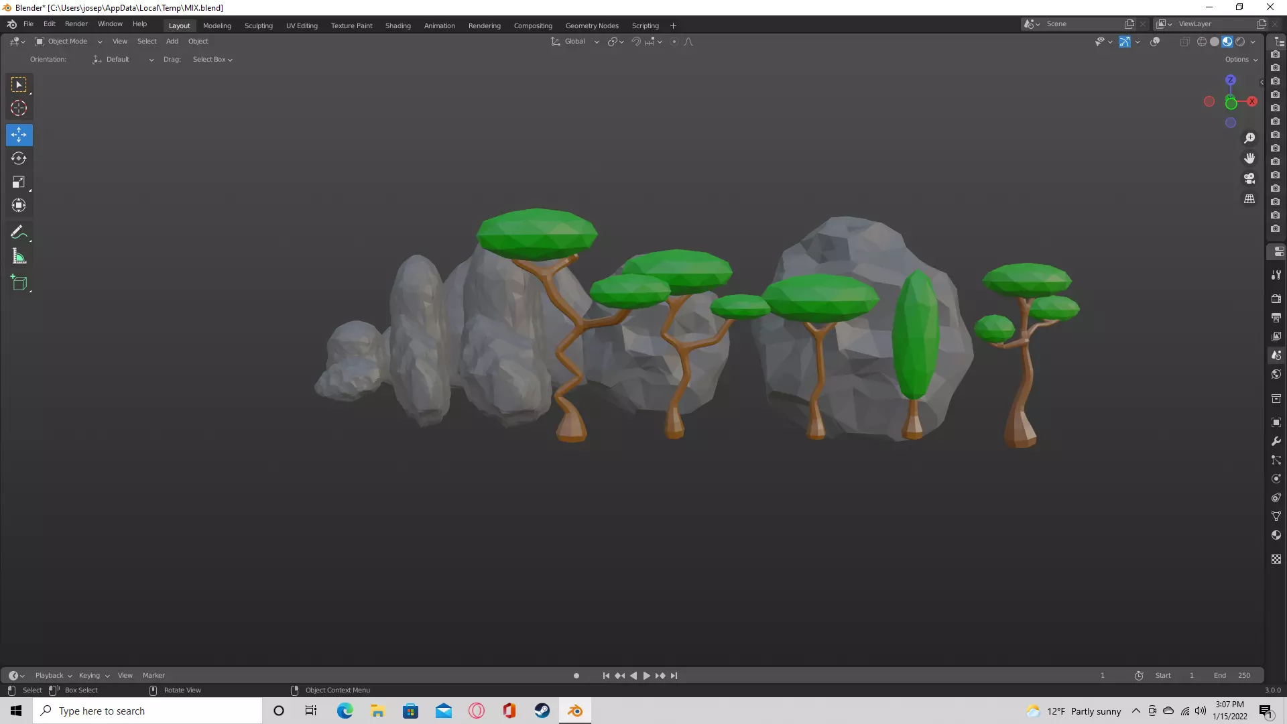Open the Add menu in viewport
The image size is (1287, 724).
point(172,42)
